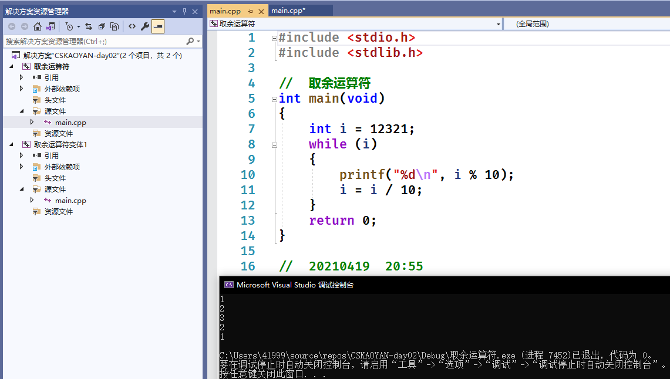
Task: Click the solution icon beside 解决方案"CSKAOYAN-day02"
Action: point(16,56)
